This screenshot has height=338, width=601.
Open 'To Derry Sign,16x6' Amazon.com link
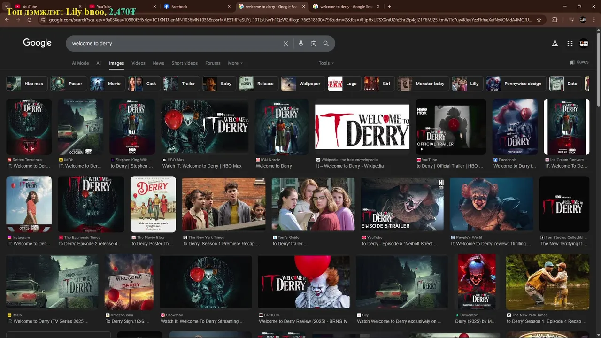pos(127,322)
